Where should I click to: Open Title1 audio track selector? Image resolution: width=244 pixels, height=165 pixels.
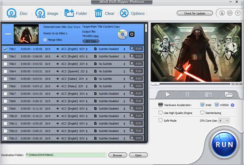pyautogui.click(x=87, y=49)
